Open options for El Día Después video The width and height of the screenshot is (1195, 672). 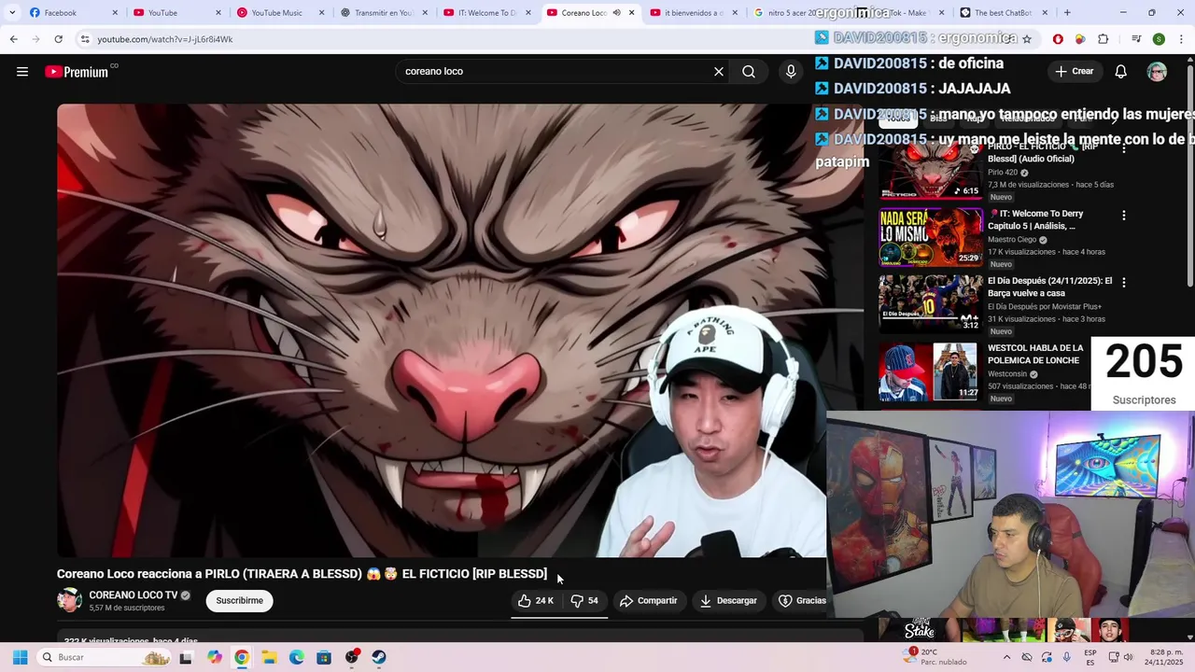coord(1124,282)
